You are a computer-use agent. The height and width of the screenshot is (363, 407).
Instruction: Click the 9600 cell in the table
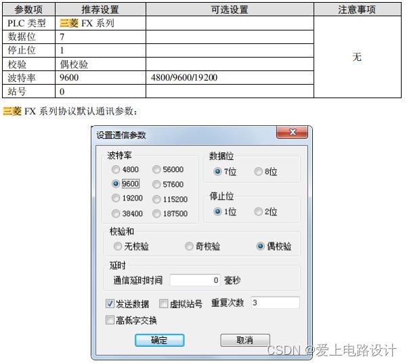click(100, 77)
